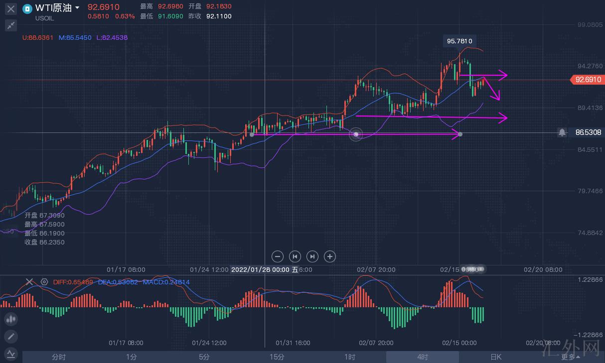Click the 92.6910 current price tag
Image resolution: width=605 pixels, height=363 pixels.
pos(588,80)
